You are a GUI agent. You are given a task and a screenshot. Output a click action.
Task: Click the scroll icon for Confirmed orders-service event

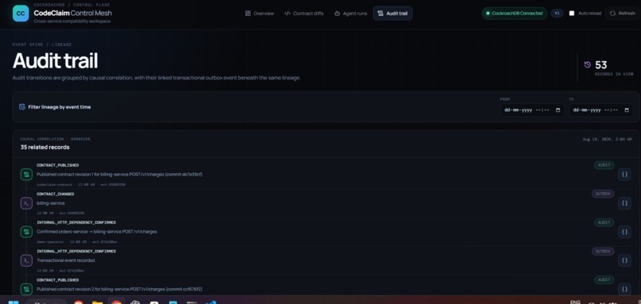coord(26,232)
